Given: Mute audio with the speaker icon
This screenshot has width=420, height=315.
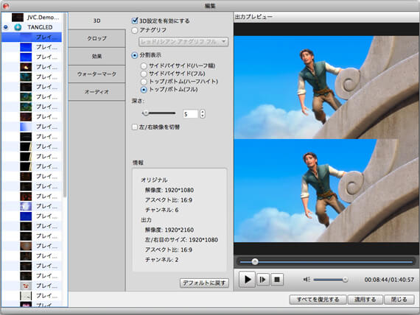Looking at the screenshot, I should coord(307,280).
